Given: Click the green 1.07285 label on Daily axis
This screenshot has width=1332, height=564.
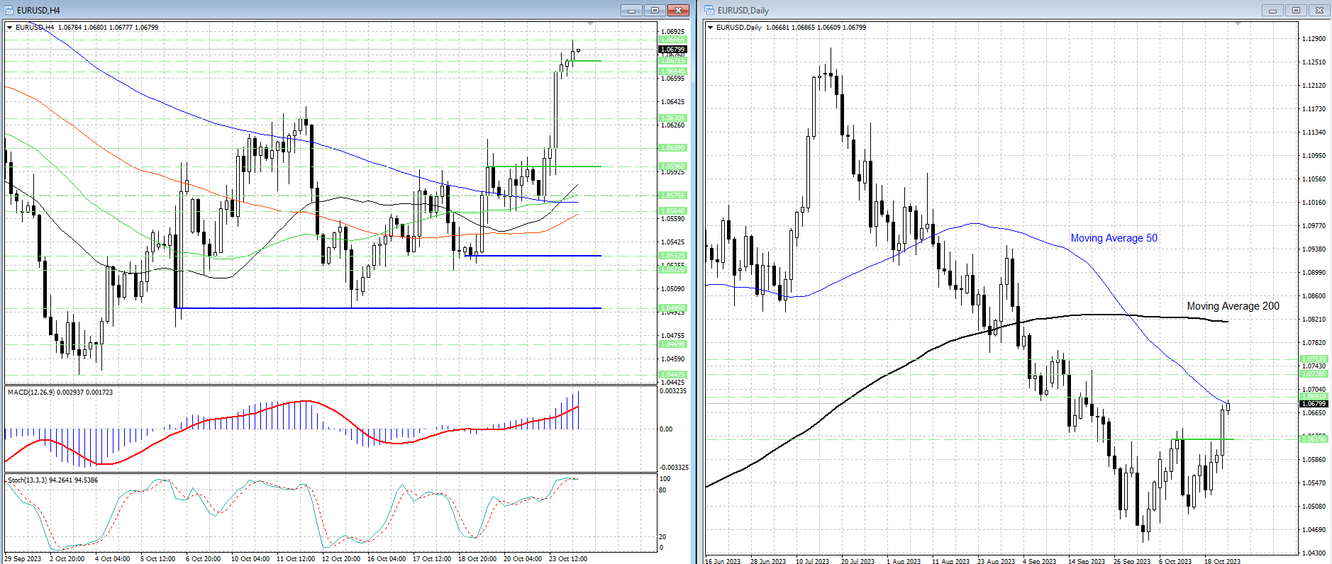Looking at the screenshot, I should [1314, 374].
